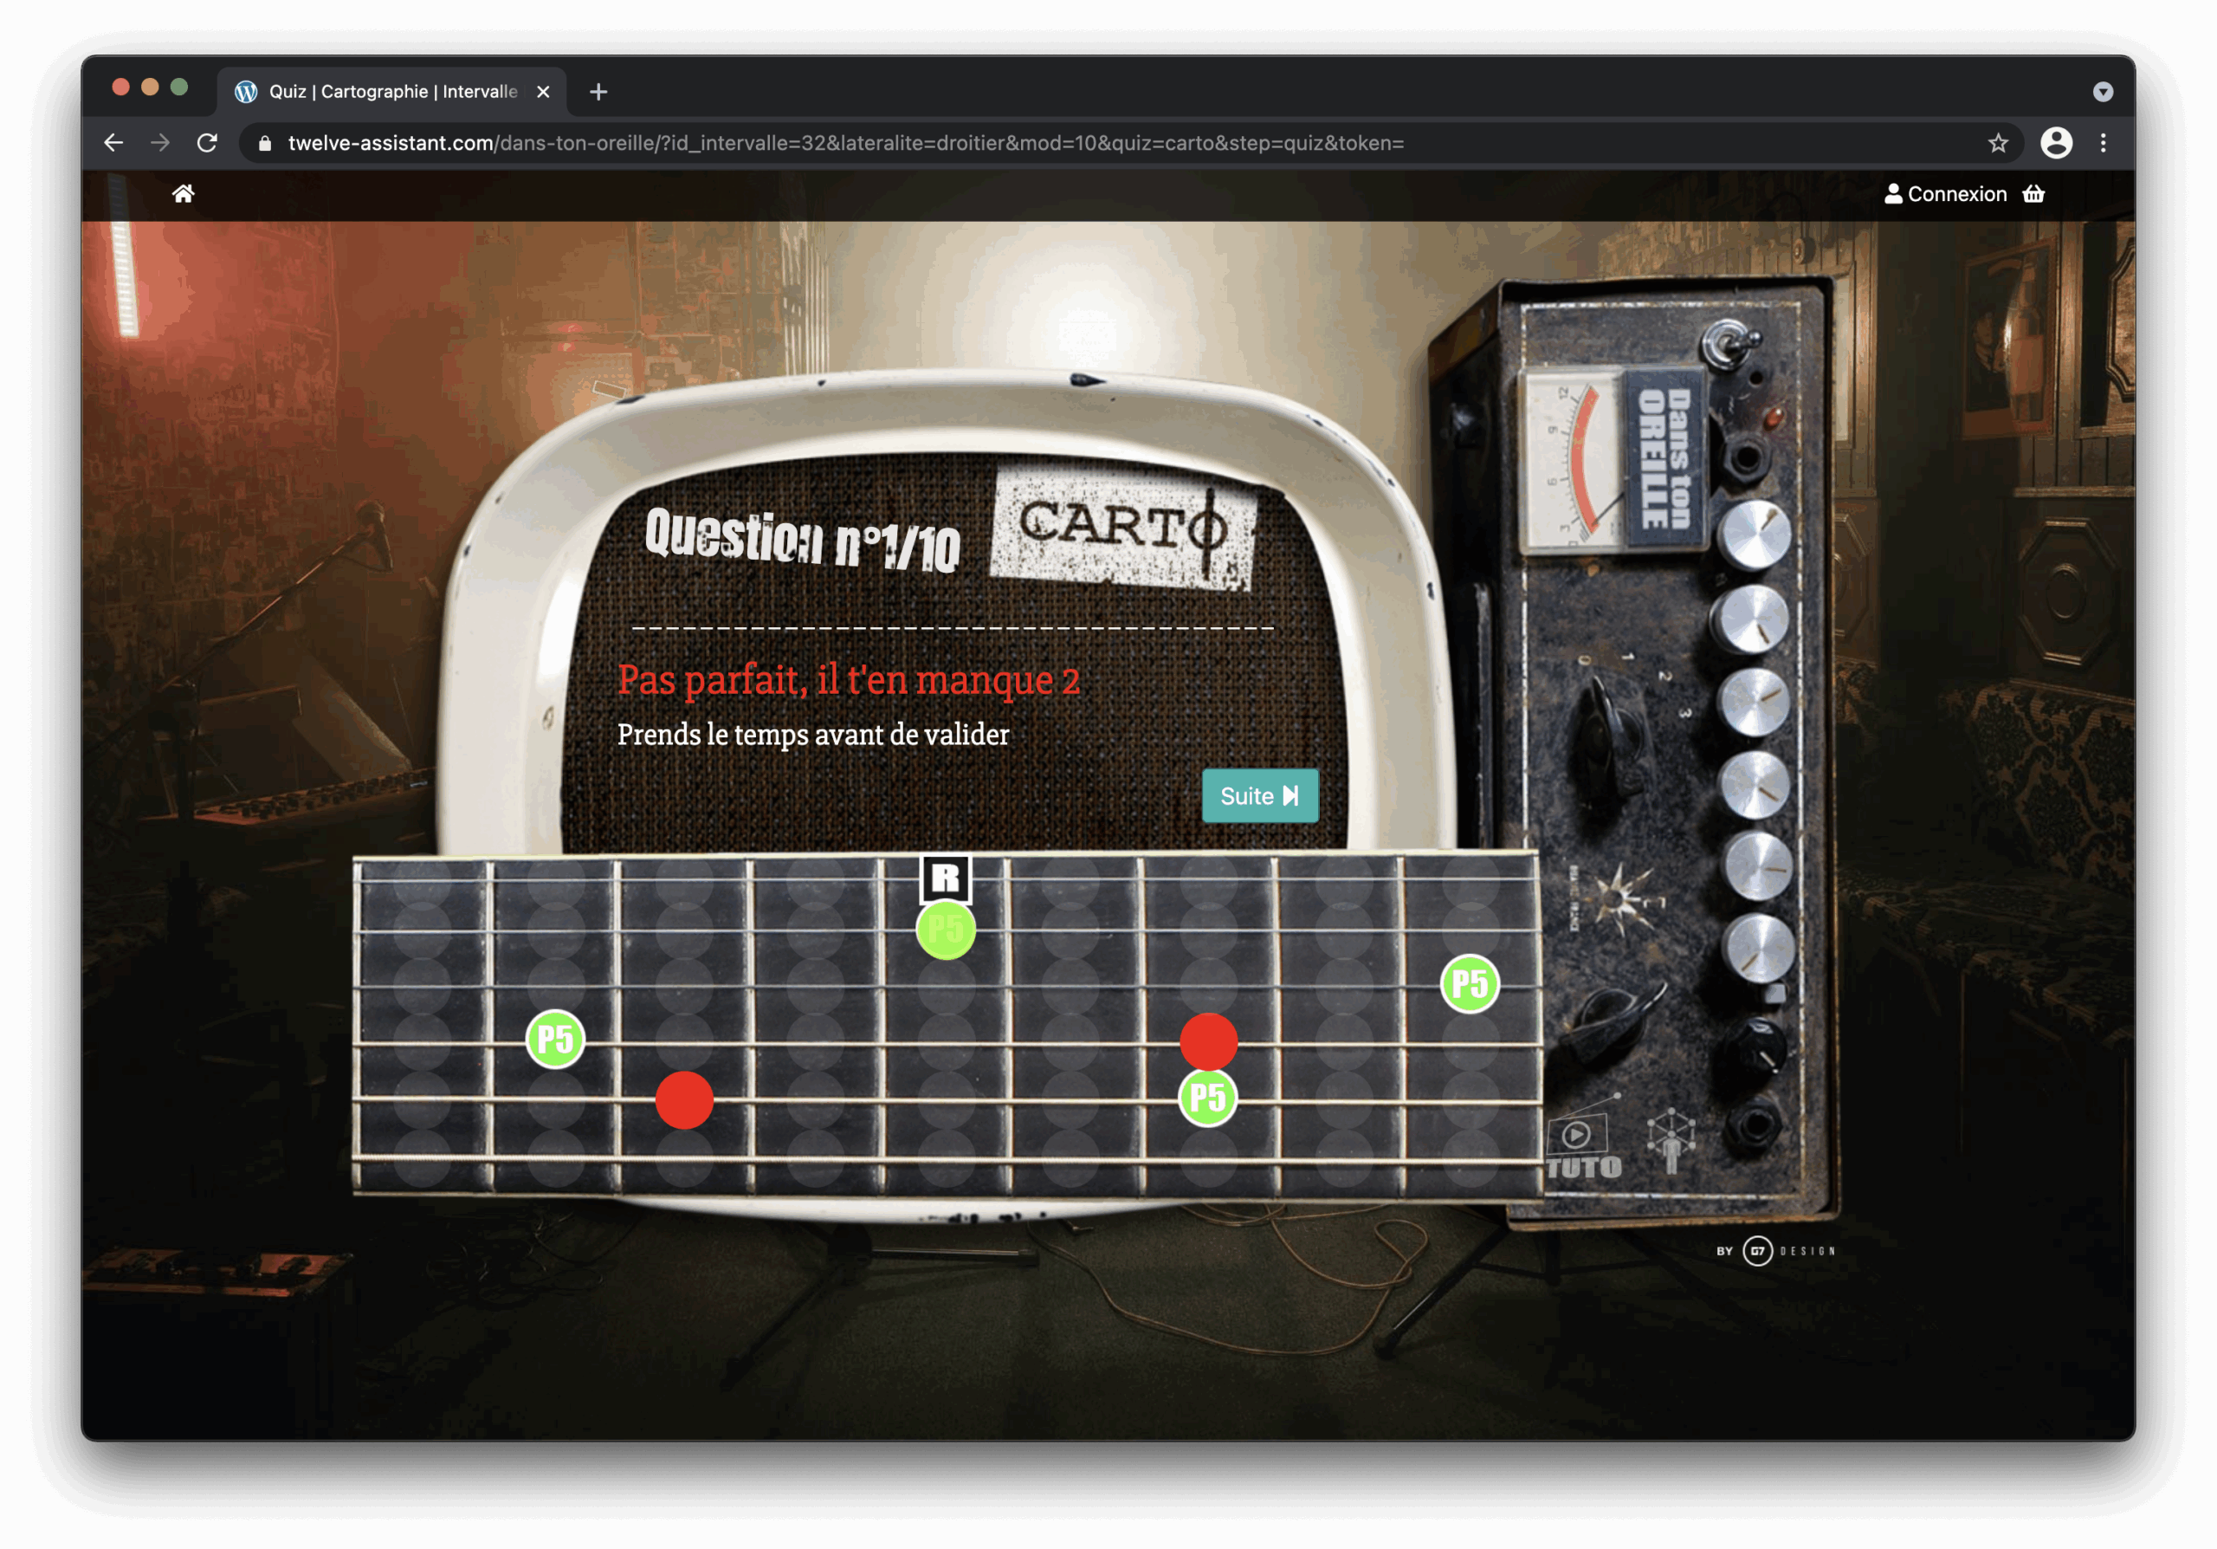
Task: Bookmark this page with the star icon
Action: coord(1998,143)
